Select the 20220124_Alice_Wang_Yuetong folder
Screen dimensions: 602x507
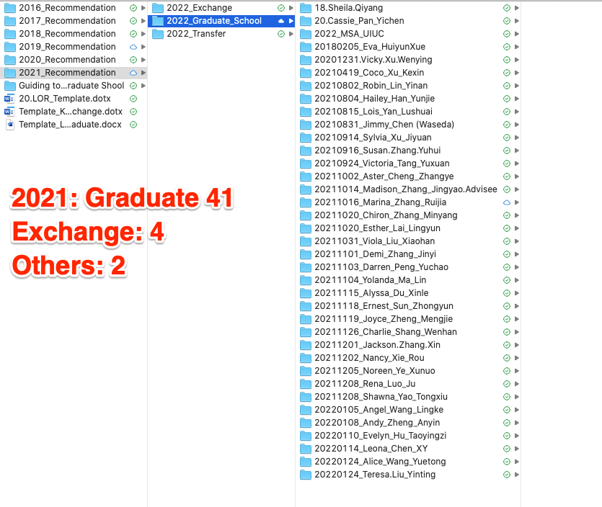point(410,462)
